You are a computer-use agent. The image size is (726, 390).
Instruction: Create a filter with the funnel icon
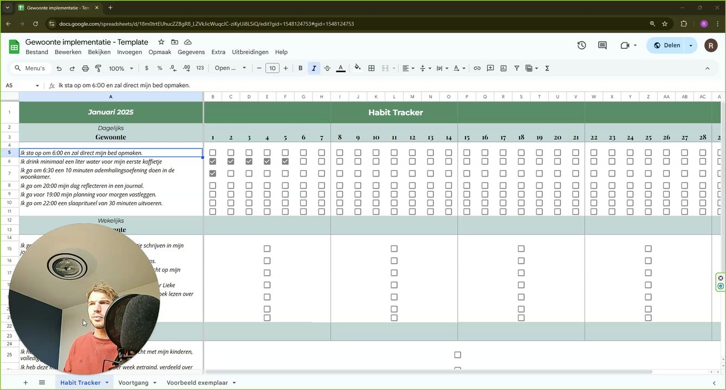tap(517, 68)
